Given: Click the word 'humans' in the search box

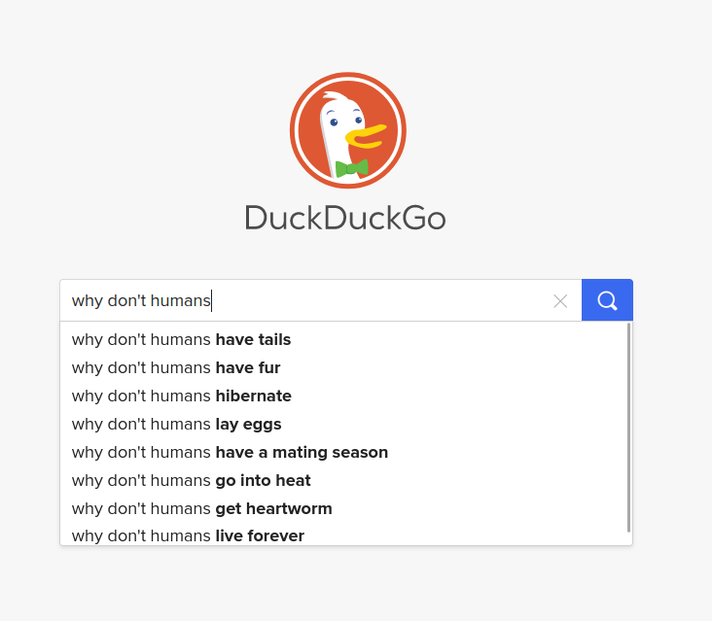Looking at the screenshot, I should pos(180,300).
